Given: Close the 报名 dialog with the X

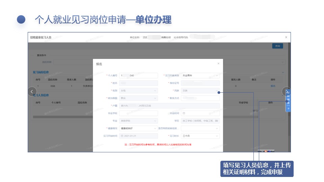Looking at the screenshot, I should click(x=218, y=63).
